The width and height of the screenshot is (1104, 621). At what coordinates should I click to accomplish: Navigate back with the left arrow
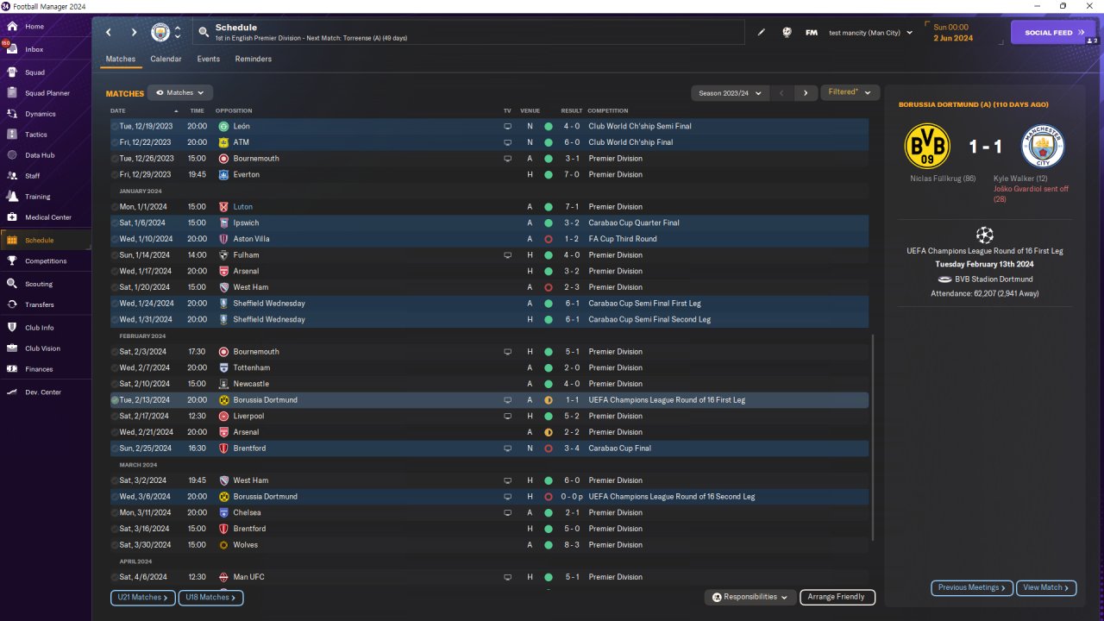pyautogui.click(x=109, y=33)
